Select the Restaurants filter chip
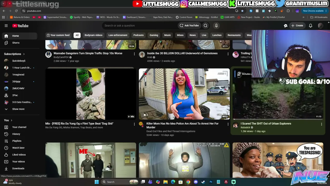 (234, 35)
